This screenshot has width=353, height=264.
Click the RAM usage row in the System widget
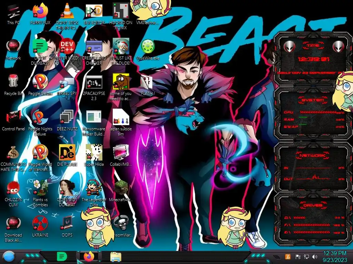(x=314, y=119)
